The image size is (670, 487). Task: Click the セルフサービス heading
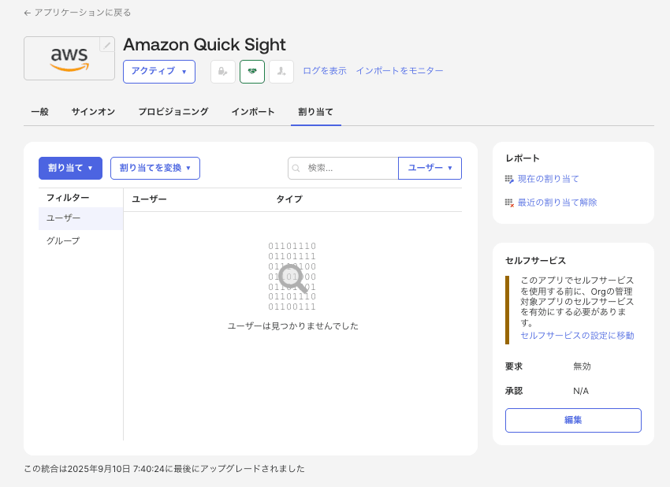tap(535, 261)
